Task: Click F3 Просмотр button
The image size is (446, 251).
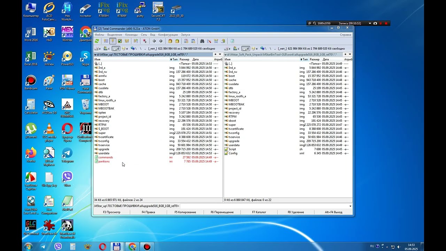Action: coord(111,212)
